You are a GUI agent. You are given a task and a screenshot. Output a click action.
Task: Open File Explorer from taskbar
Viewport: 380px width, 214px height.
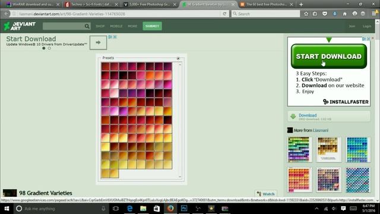pos(143,209)
